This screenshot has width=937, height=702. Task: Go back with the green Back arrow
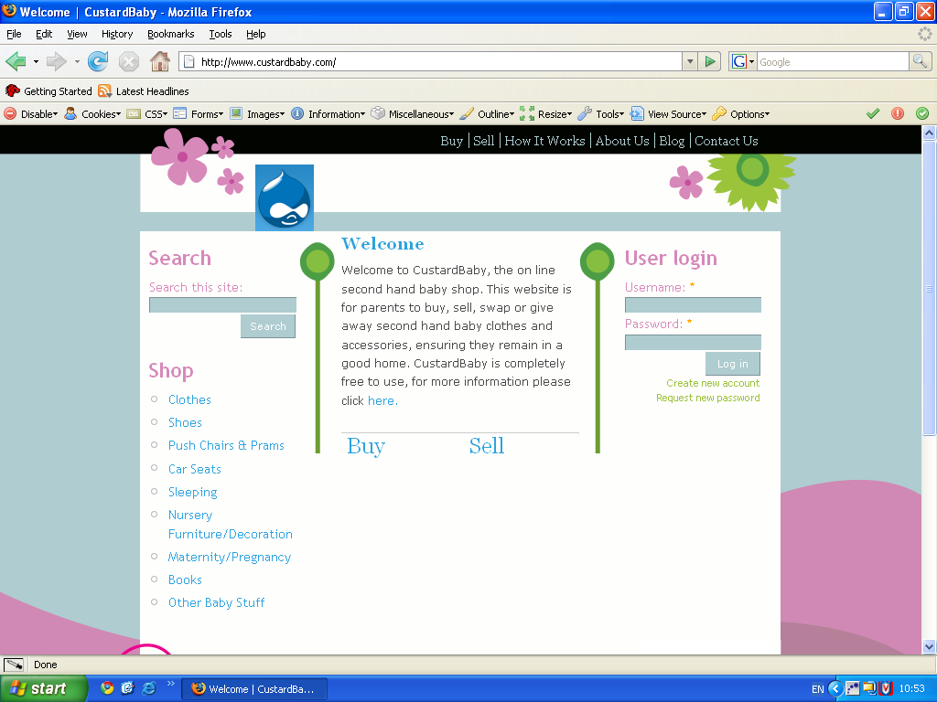pos(16,61)
